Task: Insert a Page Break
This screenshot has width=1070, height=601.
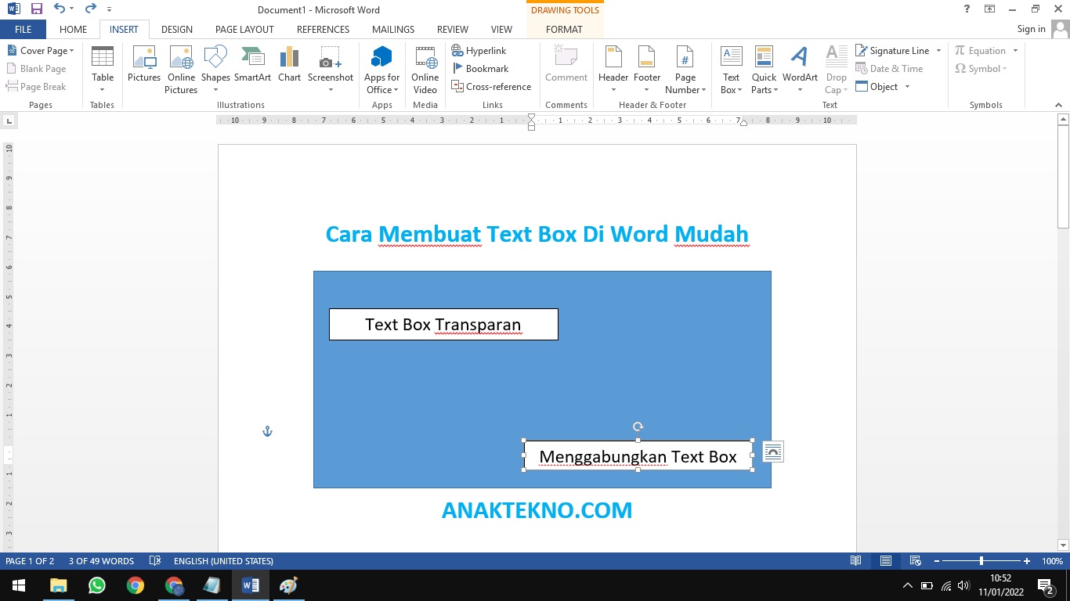Action: [x=36, y=87]
